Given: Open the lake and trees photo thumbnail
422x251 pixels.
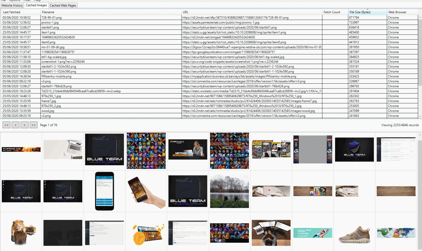Looking at the screenshot, I should click(x=229, y=191).
